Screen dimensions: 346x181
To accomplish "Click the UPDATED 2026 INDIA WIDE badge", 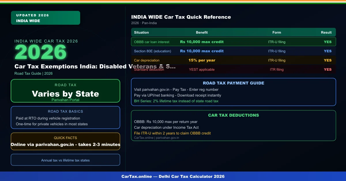I will coord(45,18).
